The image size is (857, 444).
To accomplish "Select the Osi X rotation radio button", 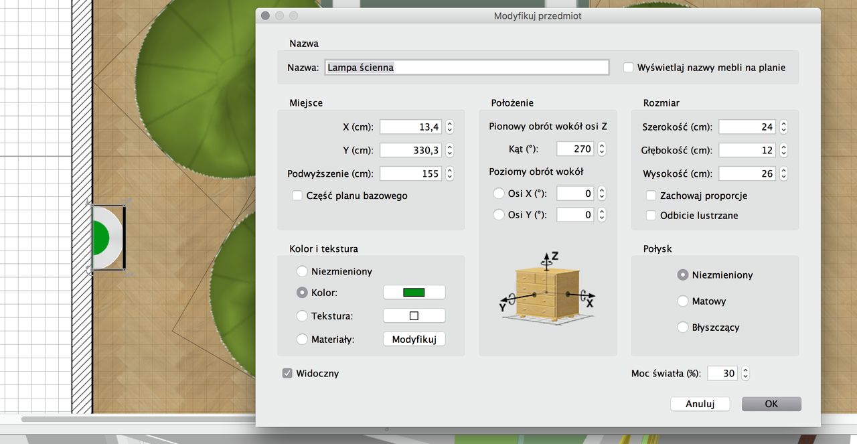I will coord(498,194).
